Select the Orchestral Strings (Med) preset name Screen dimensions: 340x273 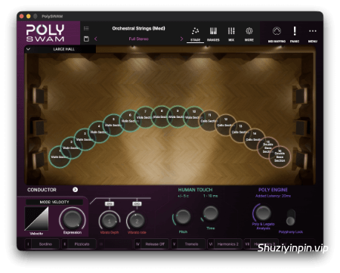pos(138,29)
